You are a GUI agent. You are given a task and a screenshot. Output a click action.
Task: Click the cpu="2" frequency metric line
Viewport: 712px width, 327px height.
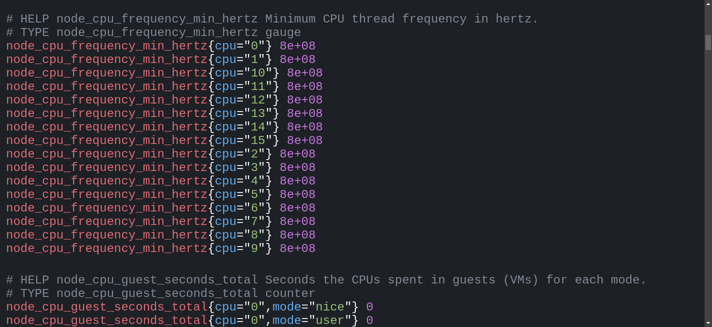point(161,154)
